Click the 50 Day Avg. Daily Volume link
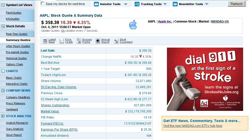The image size is (251, 140). point(59,87)
